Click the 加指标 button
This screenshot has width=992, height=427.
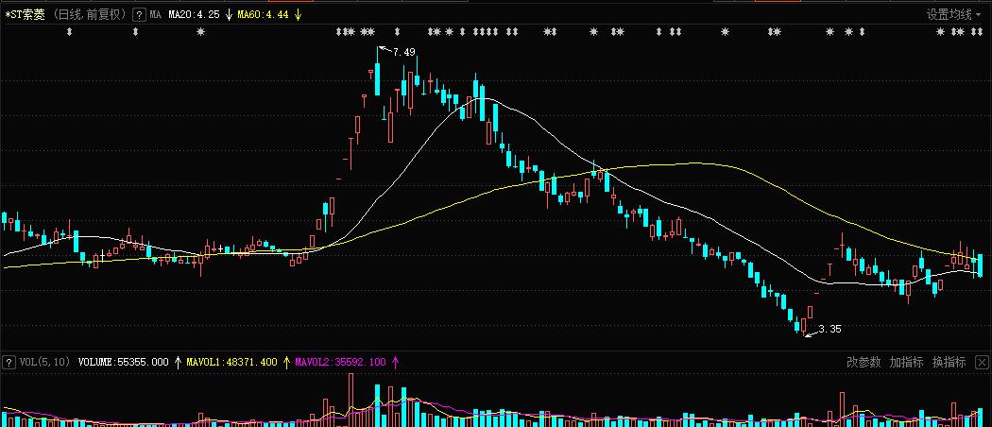[x=906, y=362]
